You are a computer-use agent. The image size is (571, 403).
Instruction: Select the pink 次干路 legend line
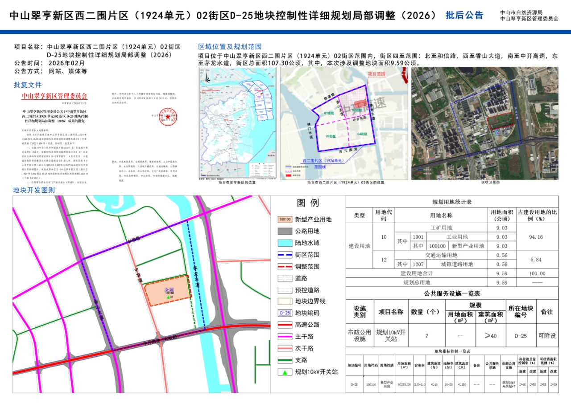(284, 348)
